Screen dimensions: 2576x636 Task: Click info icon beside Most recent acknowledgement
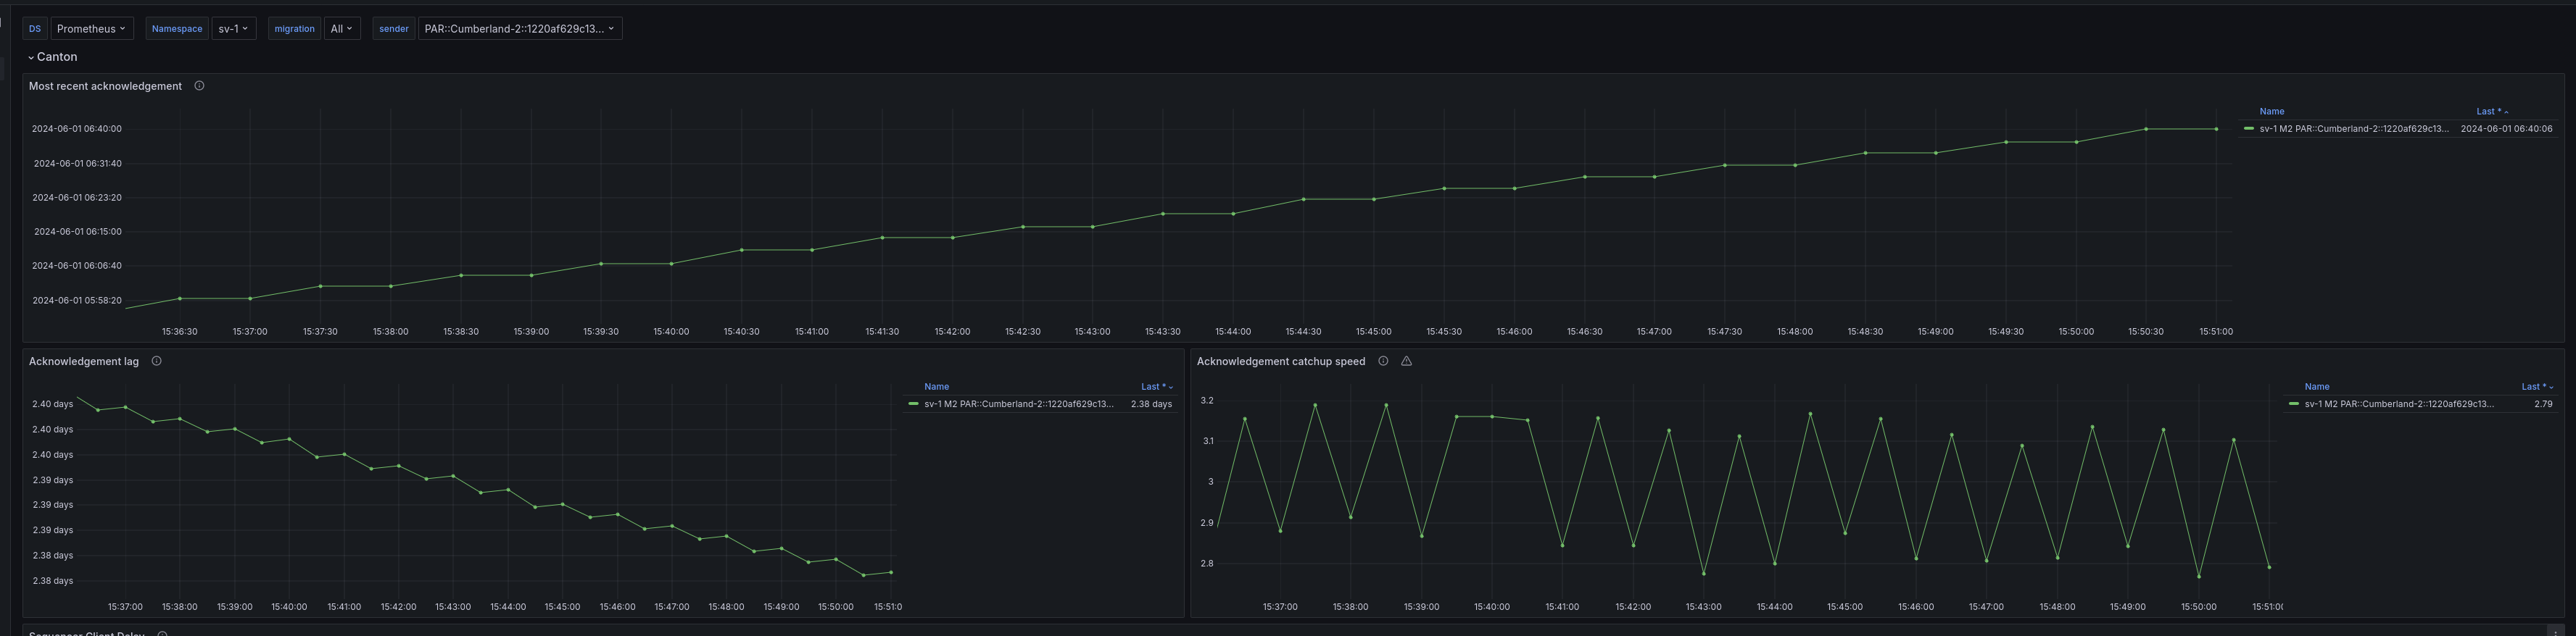pos(199,86)
